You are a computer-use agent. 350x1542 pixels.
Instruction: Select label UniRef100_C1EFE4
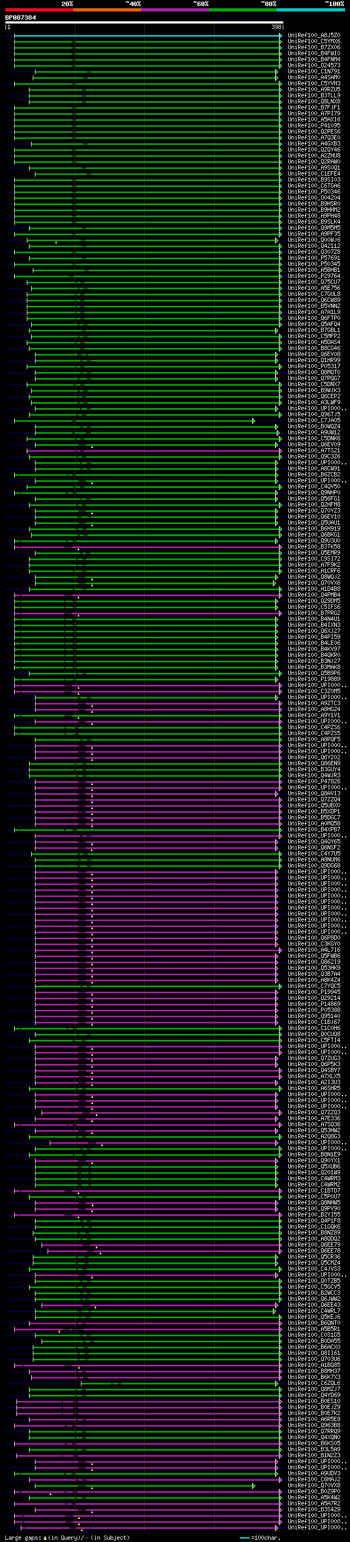click(x=314, y=173)
